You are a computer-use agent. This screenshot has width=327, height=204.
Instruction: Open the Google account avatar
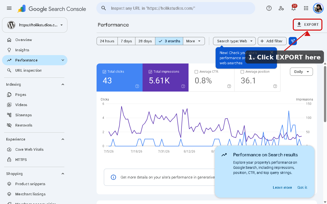tap(318, 8)
